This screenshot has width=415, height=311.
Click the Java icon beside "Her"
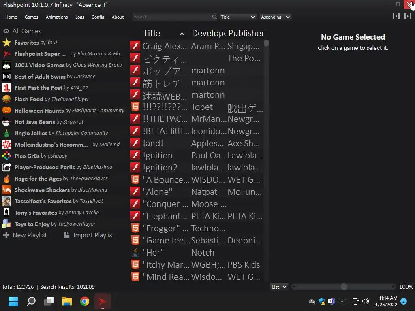coord(135,253)
